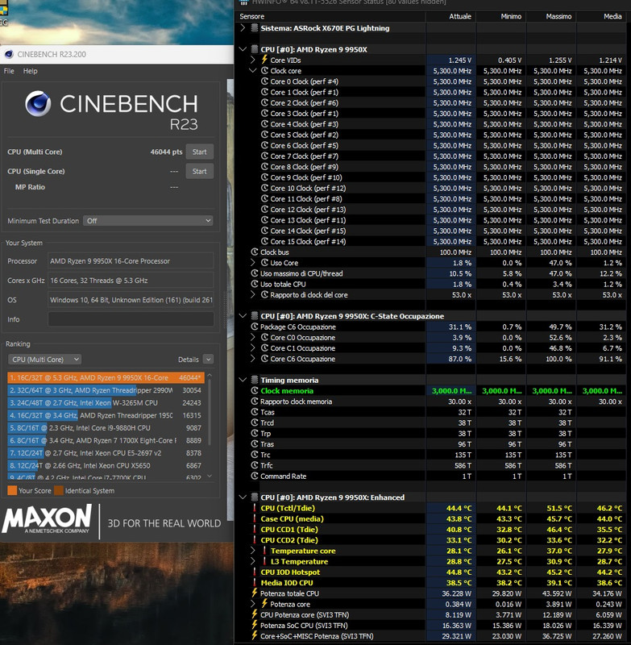Open the File menu in Cinebench

(x=9, y=71)
